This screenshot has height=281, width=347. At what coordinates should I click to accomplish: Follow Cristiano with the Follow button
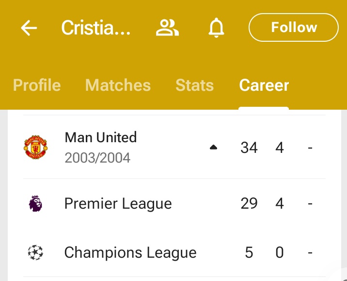tap(294, 28)
